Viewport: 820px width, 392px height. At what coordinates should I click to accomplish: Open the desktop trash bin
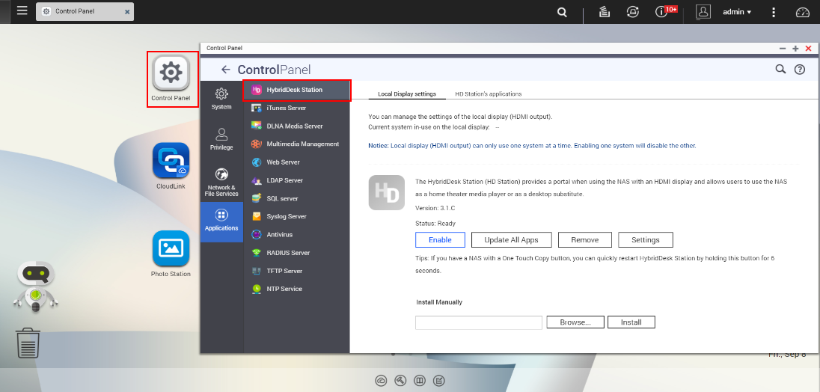tap(28, 343)
